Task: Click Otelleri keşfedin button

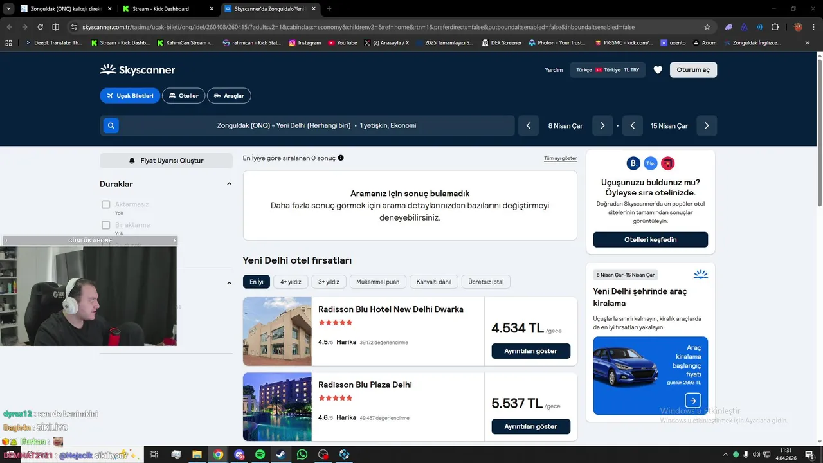Action: (x=650, y=240)
